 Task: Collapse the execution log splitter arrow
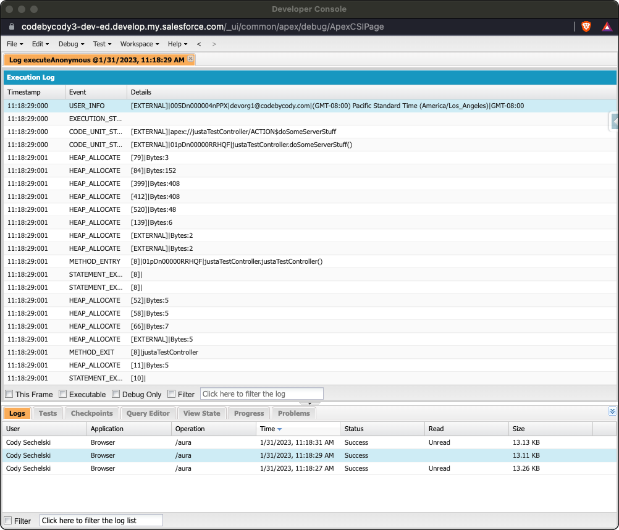coord(309,405)
